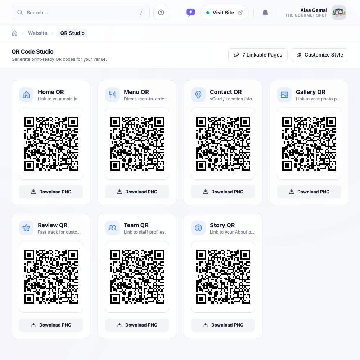Click the Menu QR code image
Screen dimensions: 360x360
(137, 144)
